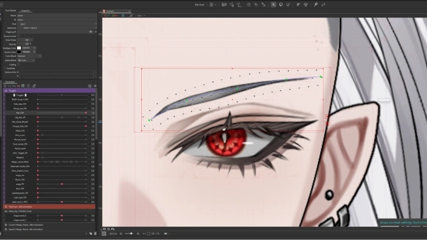This screenshot has width=427, height=240.
Task: Click the Mask_ON parameter name
Action: [x=20, y=130]
